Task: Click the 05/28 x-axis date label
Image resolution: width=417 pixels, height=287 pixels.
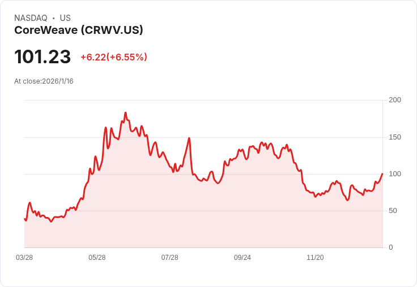Action: [x=97, y=258]
